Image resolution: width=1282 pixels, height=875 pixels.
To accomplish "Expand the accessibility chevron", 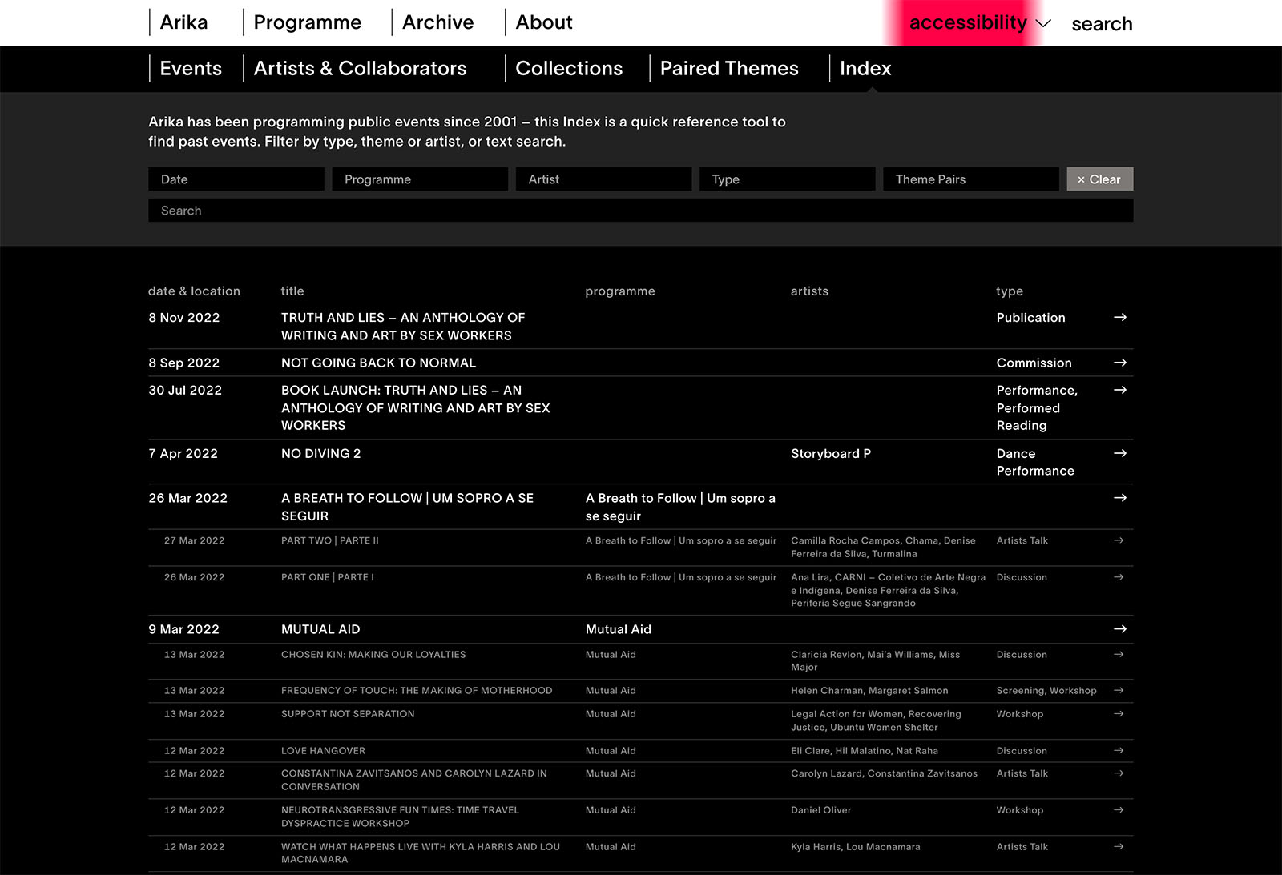I will (x=1043, y=24).
